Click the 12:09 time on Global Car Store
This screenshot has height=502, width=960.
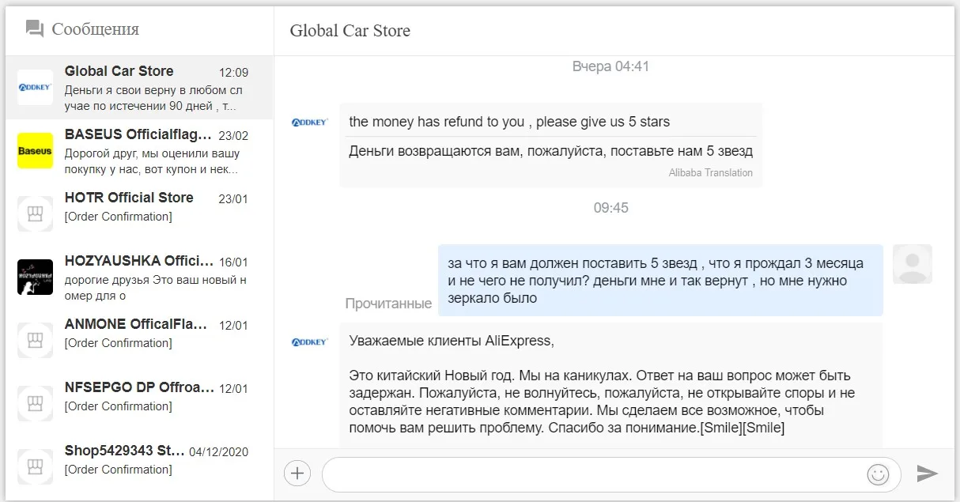click(233, 73)
